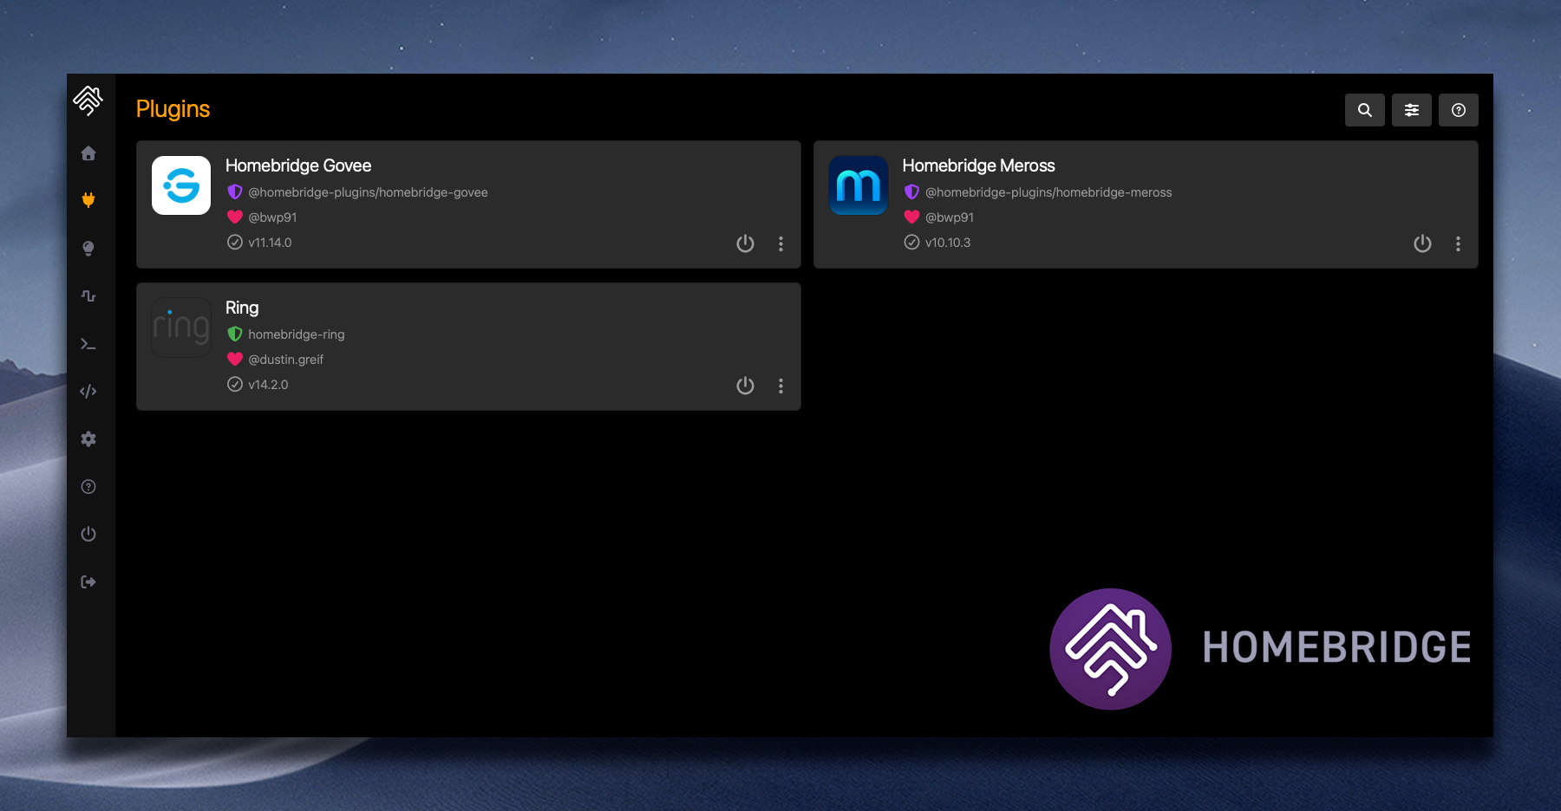The image size is (1561, 811).
Task: Click Govee version v11.14.0
Action: [x=270, y=243]
